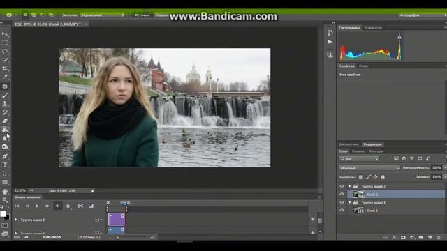Go to first frame in timeline
Screen dimensions: 447x251
pos(17,206)
